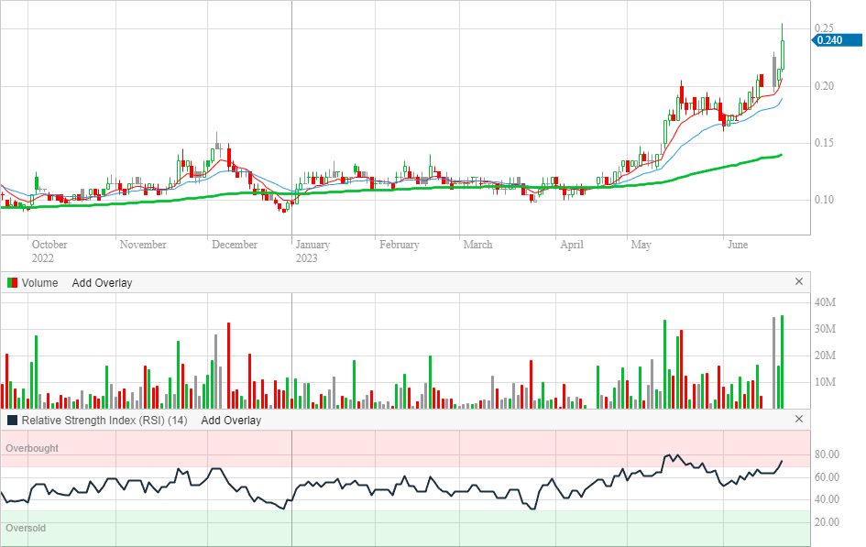Select the latest candlestick at the chart's right edge
The width and height of the screenshot is (866, 547).
(x=782, y=53)
